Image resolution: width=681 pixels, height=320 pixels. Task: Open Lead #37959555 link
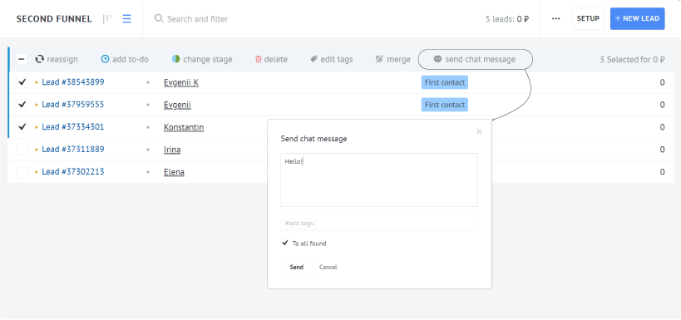point(73,104)
